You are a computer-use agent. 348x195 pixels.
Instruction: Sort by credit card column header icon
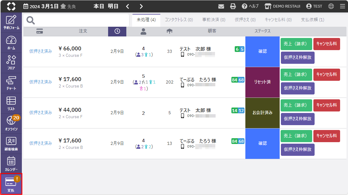tap(39, 31)
